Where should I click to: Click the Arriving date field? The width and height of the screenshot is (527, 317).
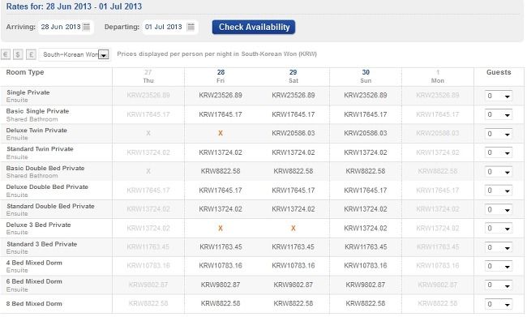point(66,27)
